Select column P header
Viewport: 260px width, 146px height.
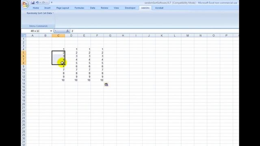click(226, 36)
